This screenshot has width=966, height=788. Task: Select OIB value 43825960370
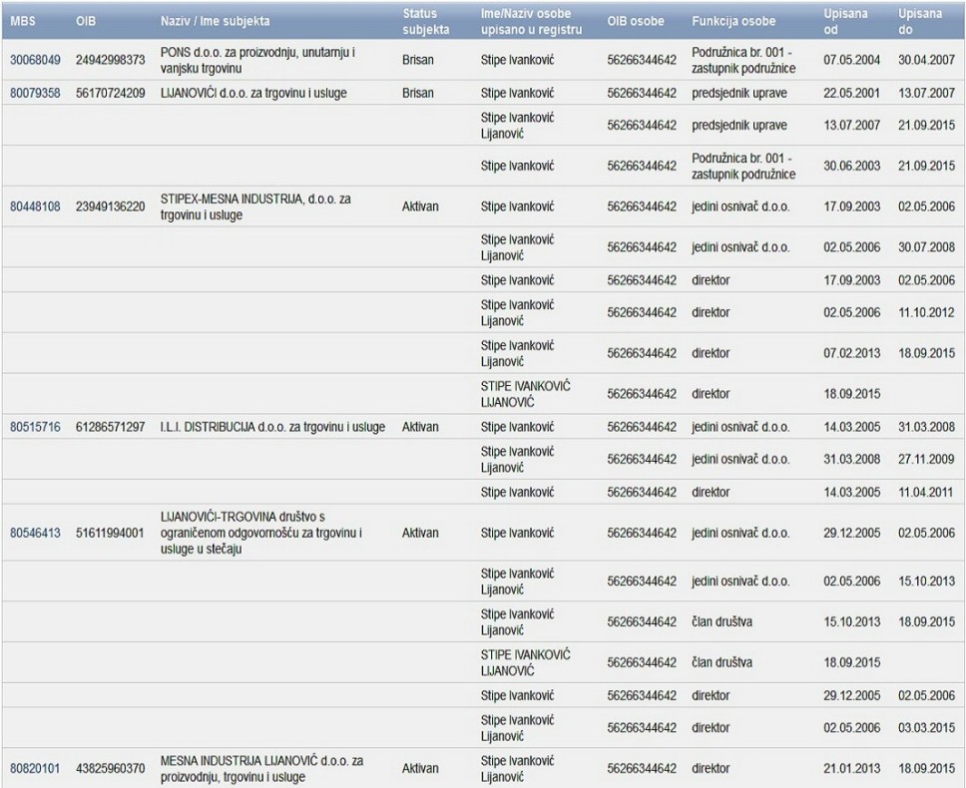(111, 769)
